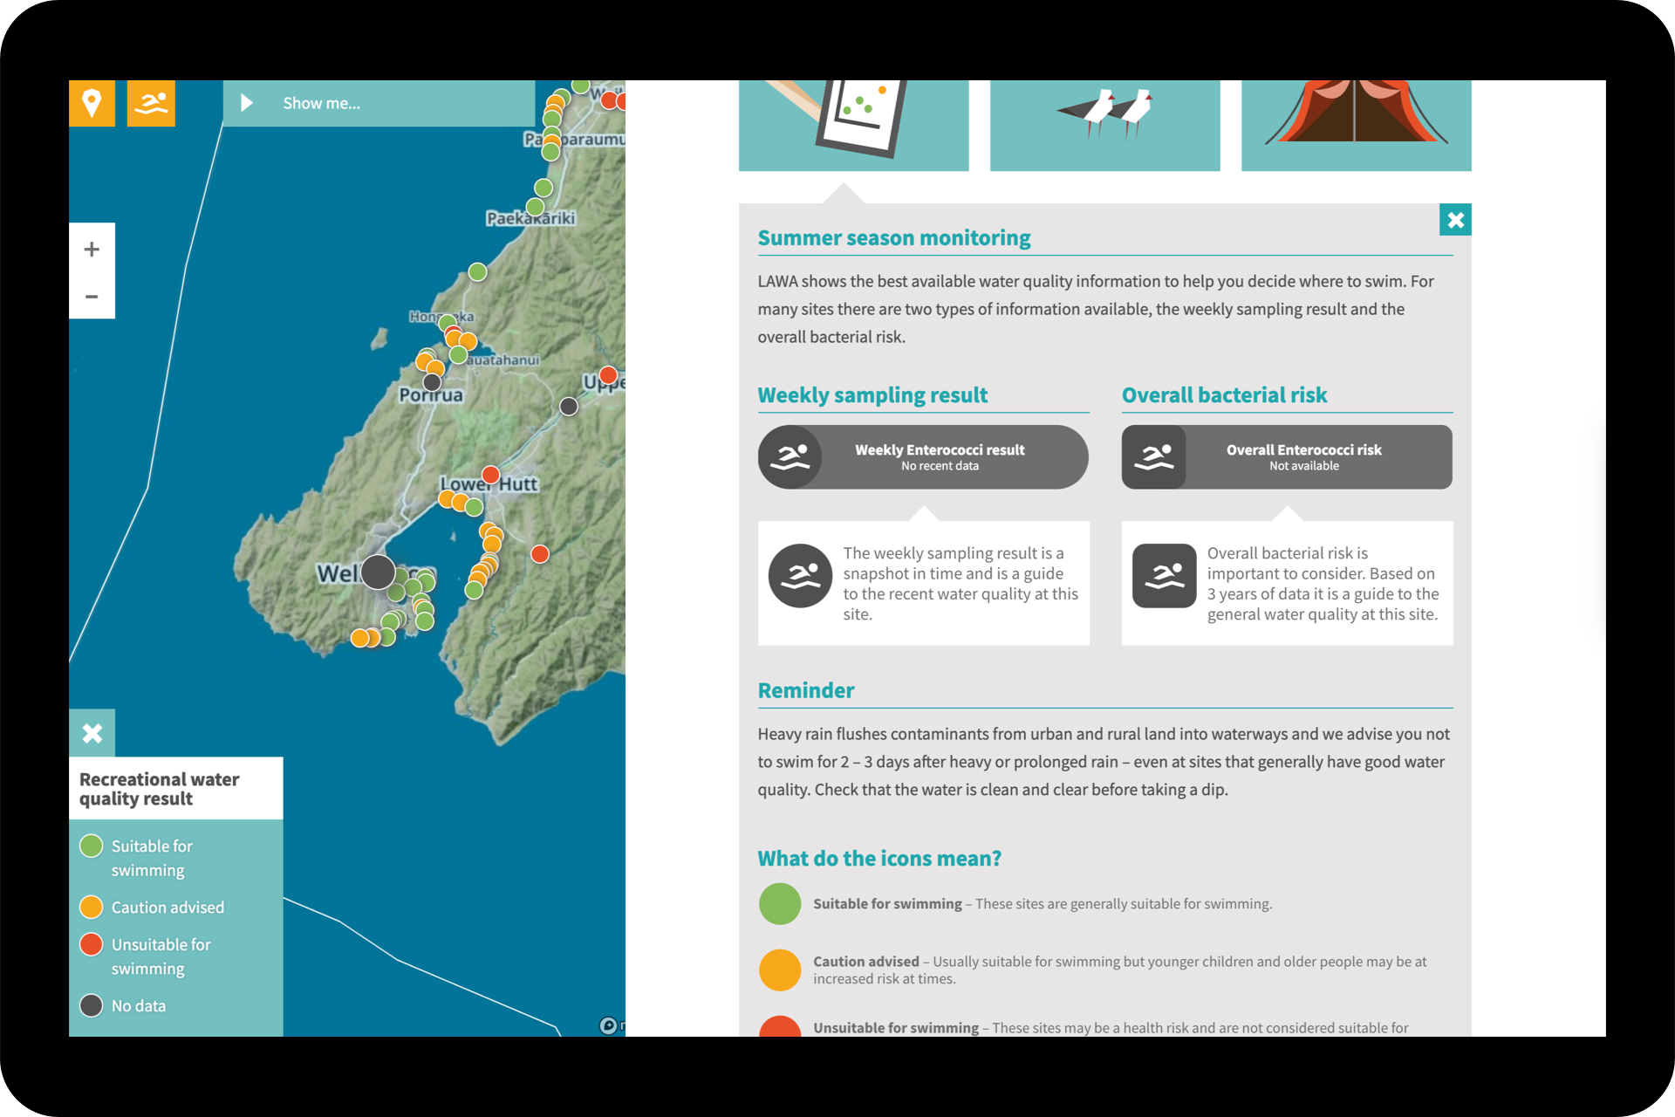Click the orange location pin icon
1675x1117 pixels.
(x=92, y=103)
